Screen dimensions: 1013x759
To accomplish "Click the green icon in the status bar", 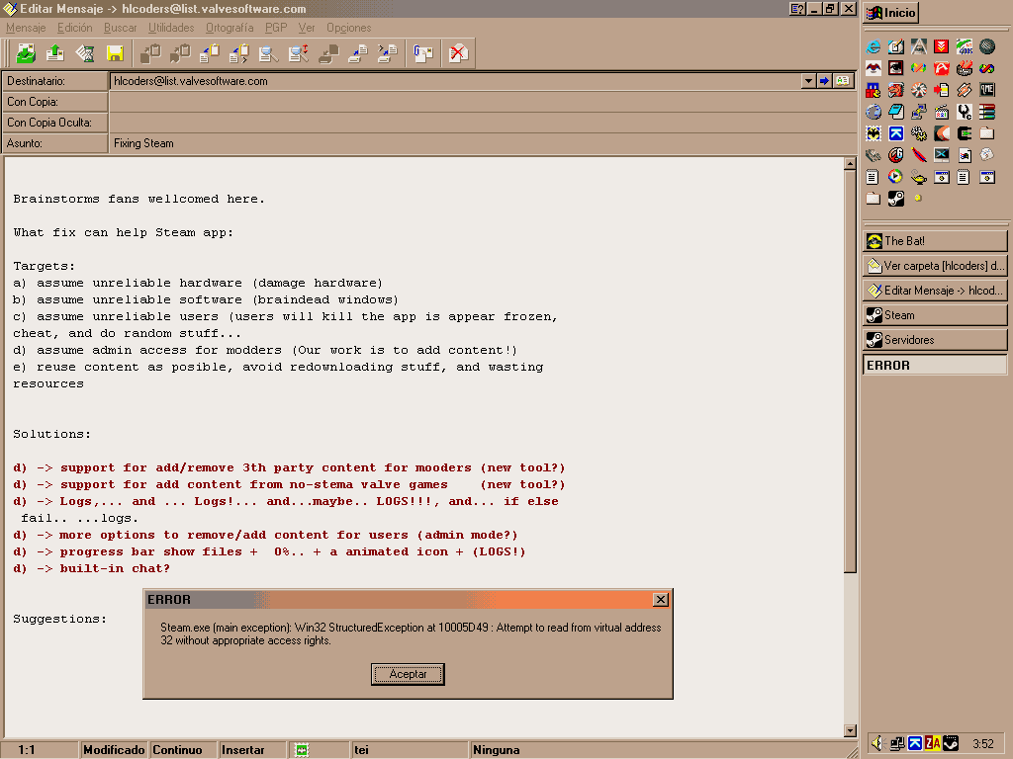I will point(302,750).
